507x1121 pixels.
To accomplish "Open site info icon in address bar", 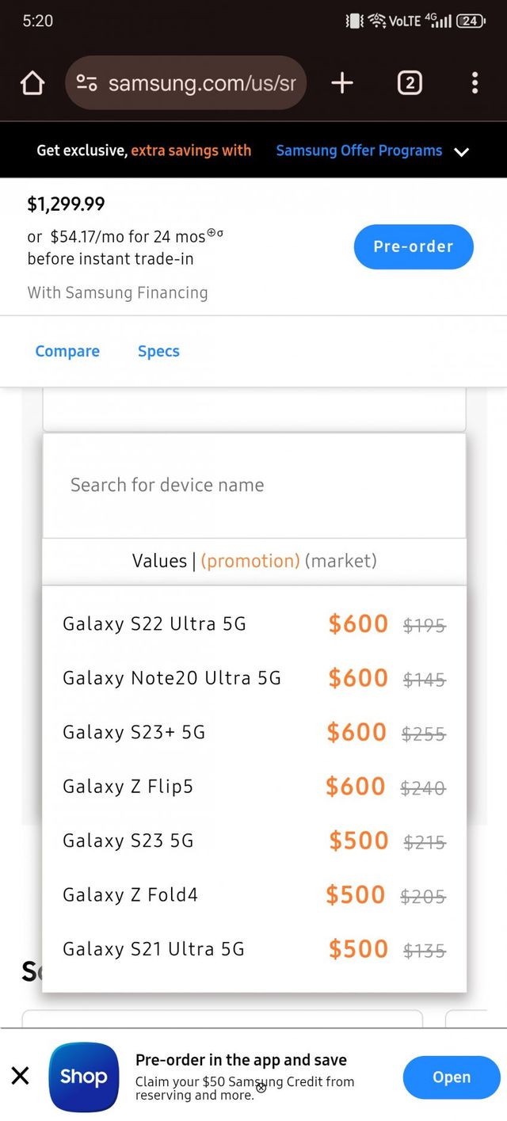I will point(86,83).
